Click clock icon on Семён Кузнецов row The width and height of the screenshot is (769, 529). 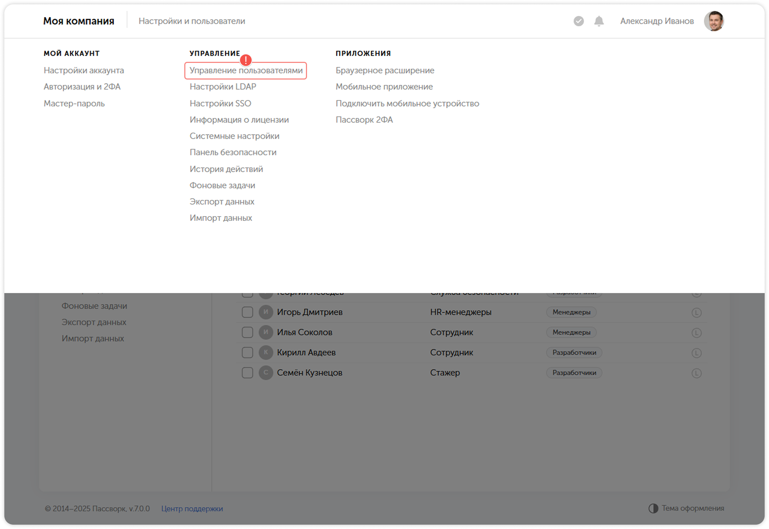point(696,373)
